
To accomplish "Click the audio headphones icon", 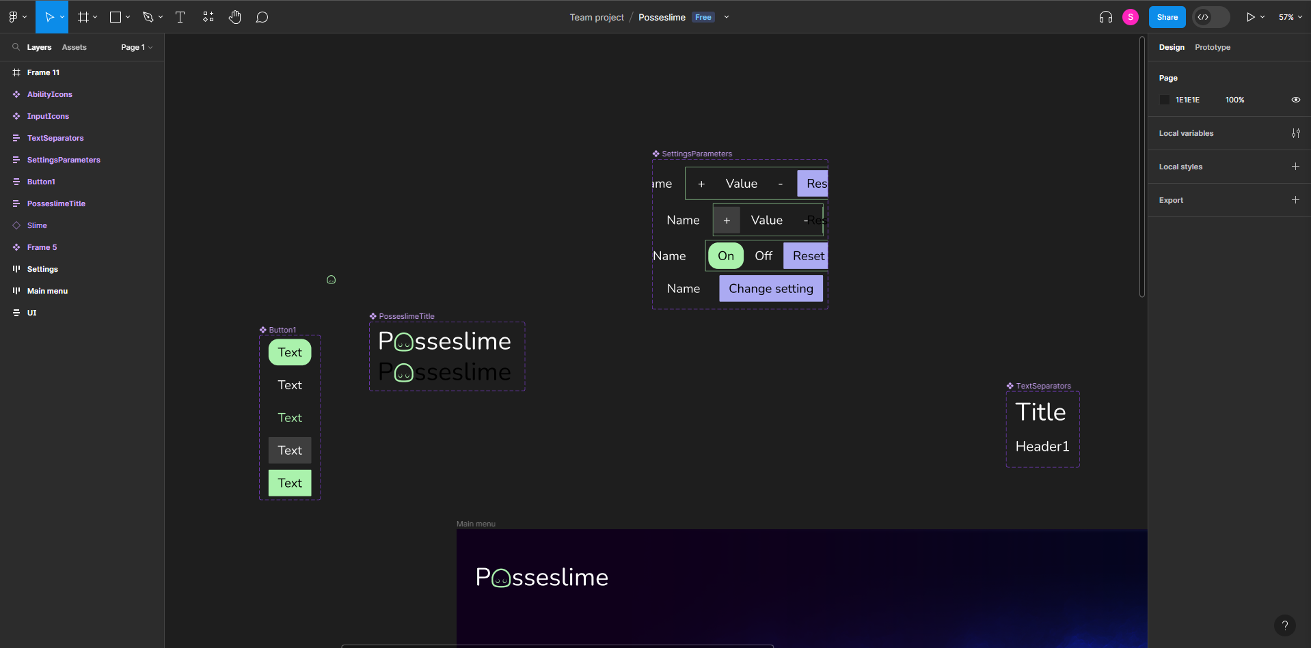I will (x=1106, y=17).
